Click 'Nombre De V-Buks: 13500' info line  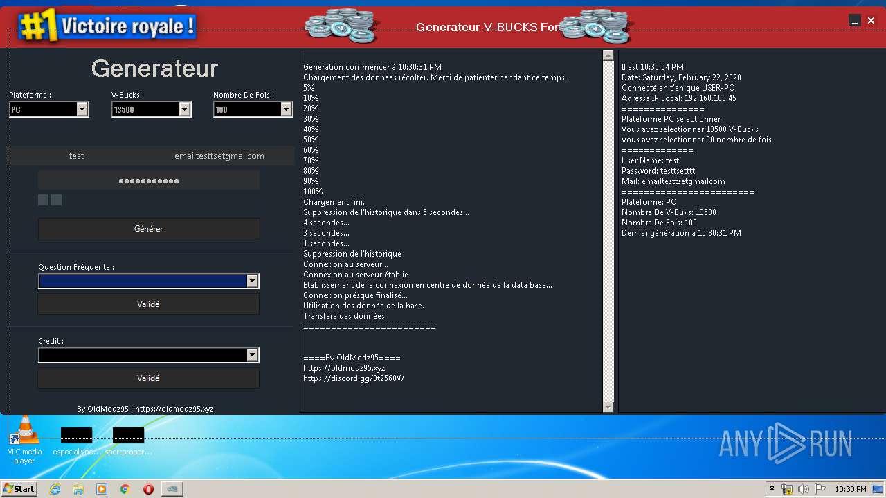(x=669, y=212)
